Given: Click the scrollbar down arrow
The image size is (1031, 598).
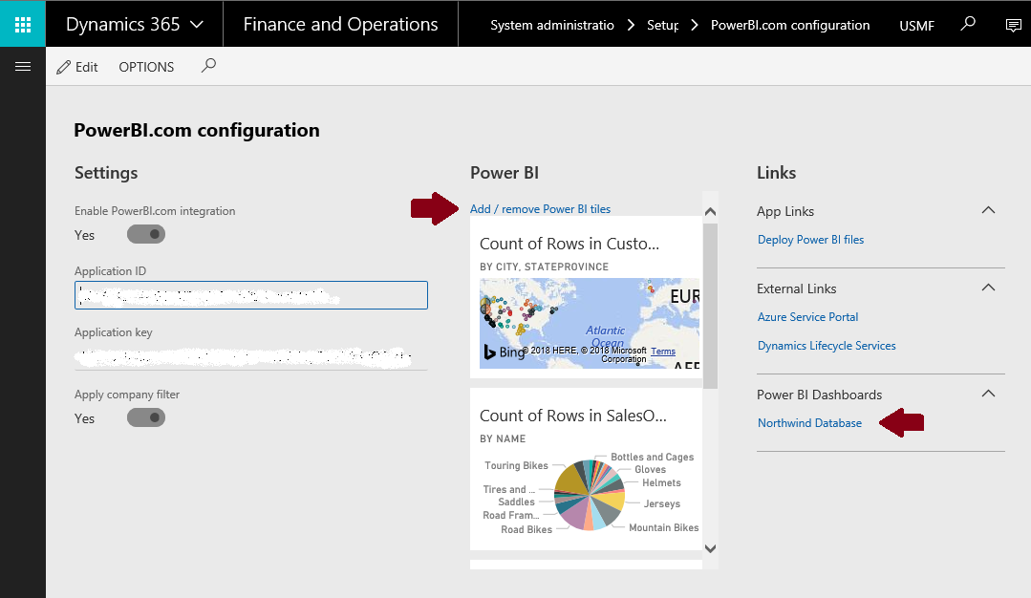Looking at the screenshot, I should [x=709, y=548].
